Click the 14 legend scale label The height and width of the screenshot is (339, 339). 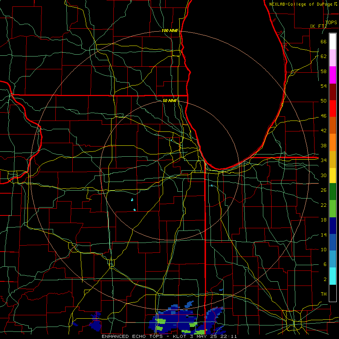click(324, 235)
